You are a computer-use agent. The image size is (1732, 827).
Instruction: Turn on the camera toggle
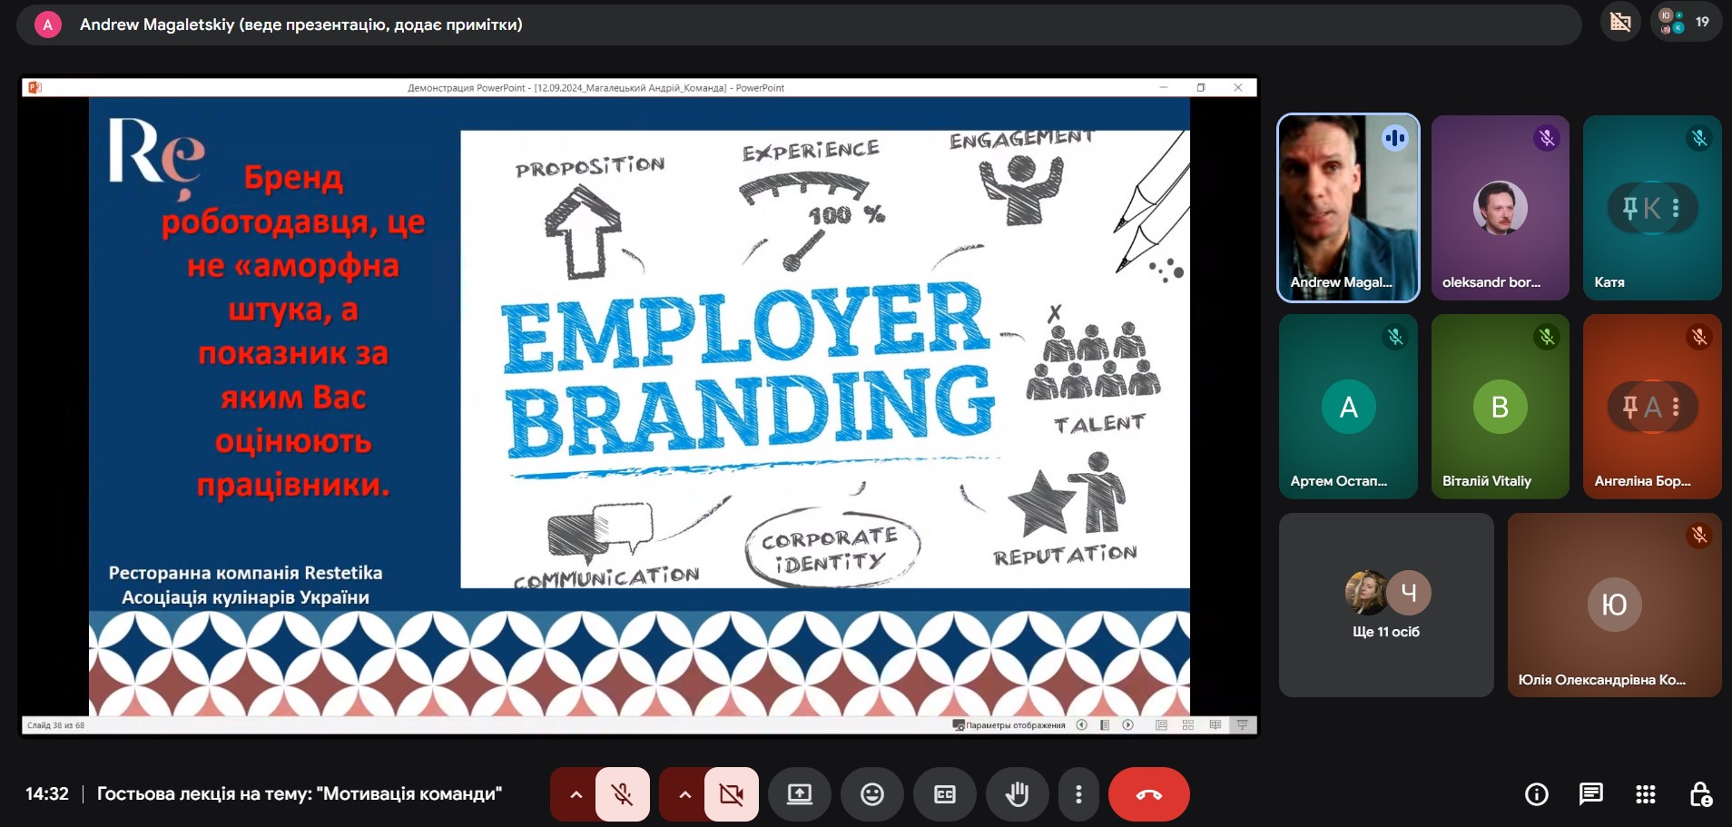pyautogui.click(x=731, y=794)
